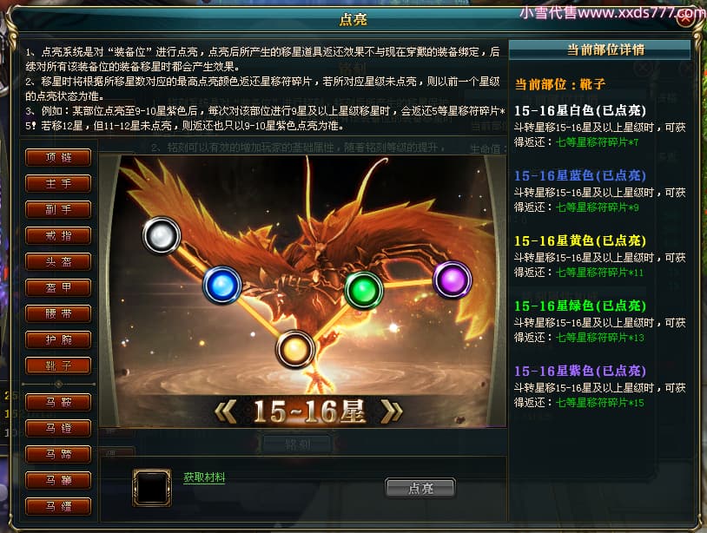Viewport: 707px width, 533px height.
Task: Select the yellow orb at the bottom
Action: pyautogui.click(x=295, y=349)
